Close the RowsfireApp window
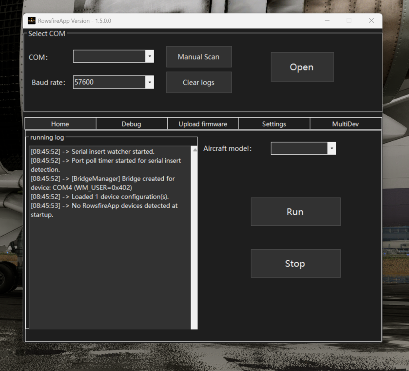The image size is (409, 371). click(x=371, y=21)
